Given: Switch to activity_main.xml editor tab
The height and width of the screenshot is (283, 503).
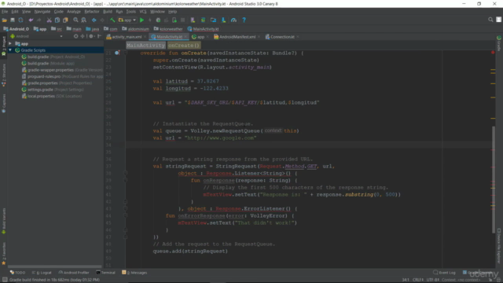Looking at the screenshot, I should [x=127, y=37].
